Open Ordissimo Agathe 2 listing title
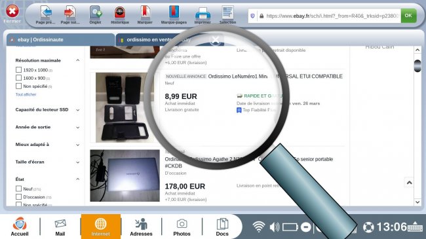The image size is (426, 239). point(248,162)
